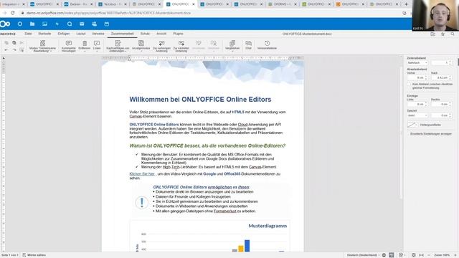Open the Nextcloud Photos icon
Screen dimensions: 459x258
[x=44, y=24]
